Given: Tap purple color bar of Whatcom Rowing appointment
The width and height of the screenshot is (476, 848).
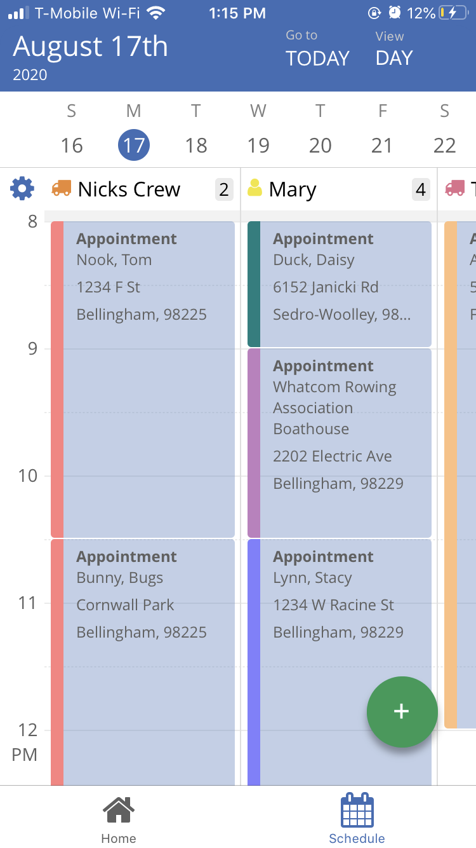Looking at the screenshot, I should click(254, 442).
